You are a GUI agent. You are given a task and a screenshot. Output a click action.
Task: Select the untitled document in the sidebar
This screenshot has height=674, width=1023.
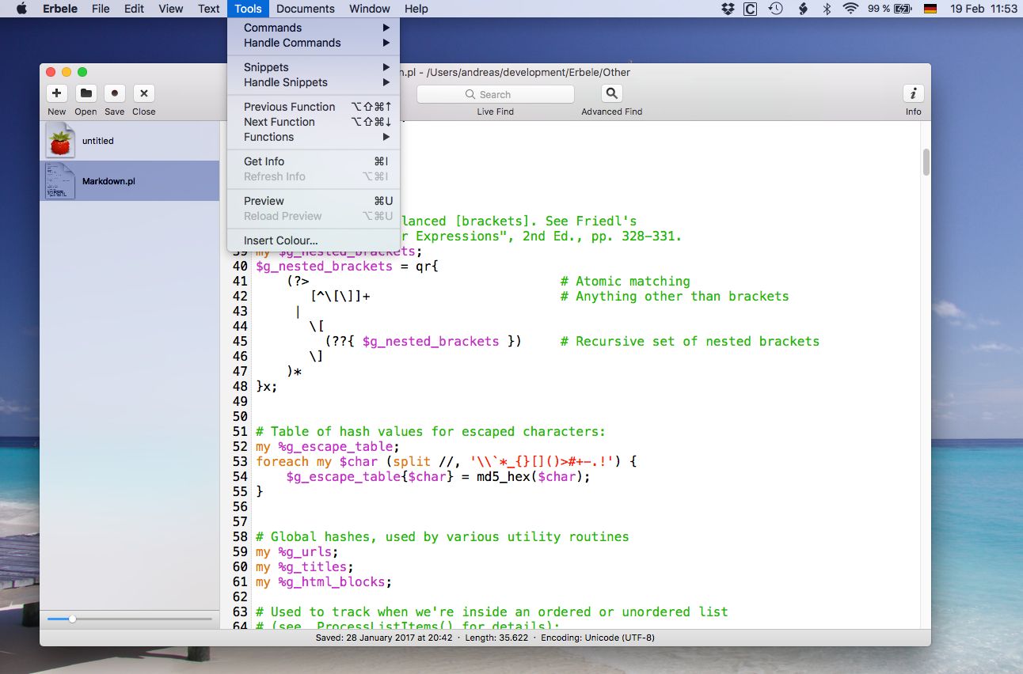98,141
